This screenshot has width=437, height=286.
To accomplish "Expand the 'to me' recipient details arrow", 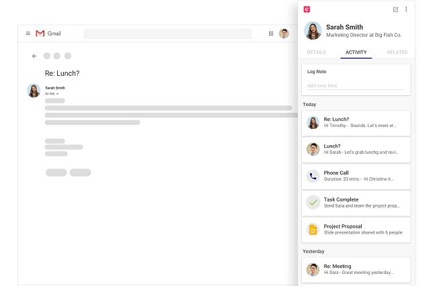I will [x=57, y=94].
